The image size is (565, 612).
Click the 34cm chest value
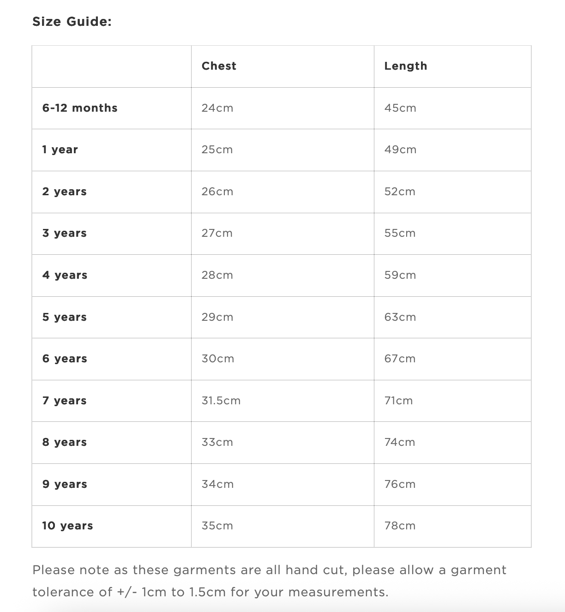click(217, 484)
